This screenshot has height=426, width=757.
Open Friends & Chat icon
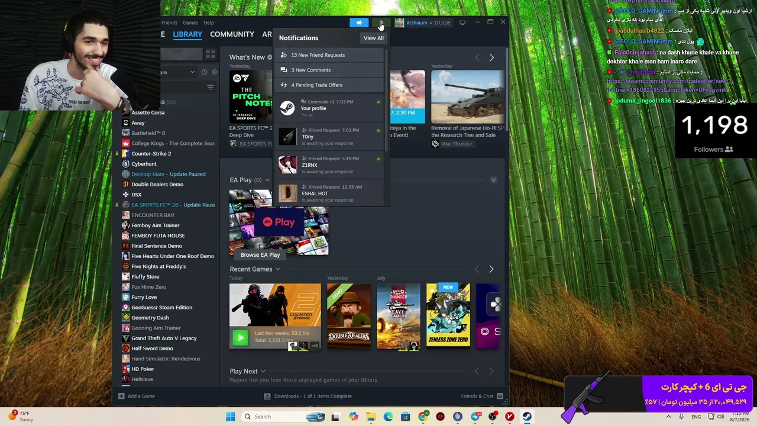500,396
